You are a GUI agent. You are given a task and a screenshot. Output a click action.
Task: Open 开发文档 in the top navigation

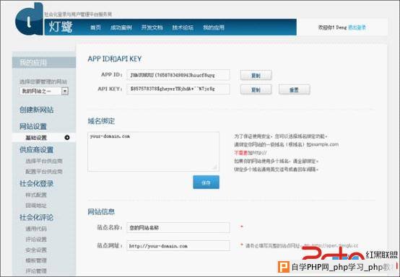(x=152, y=27)
